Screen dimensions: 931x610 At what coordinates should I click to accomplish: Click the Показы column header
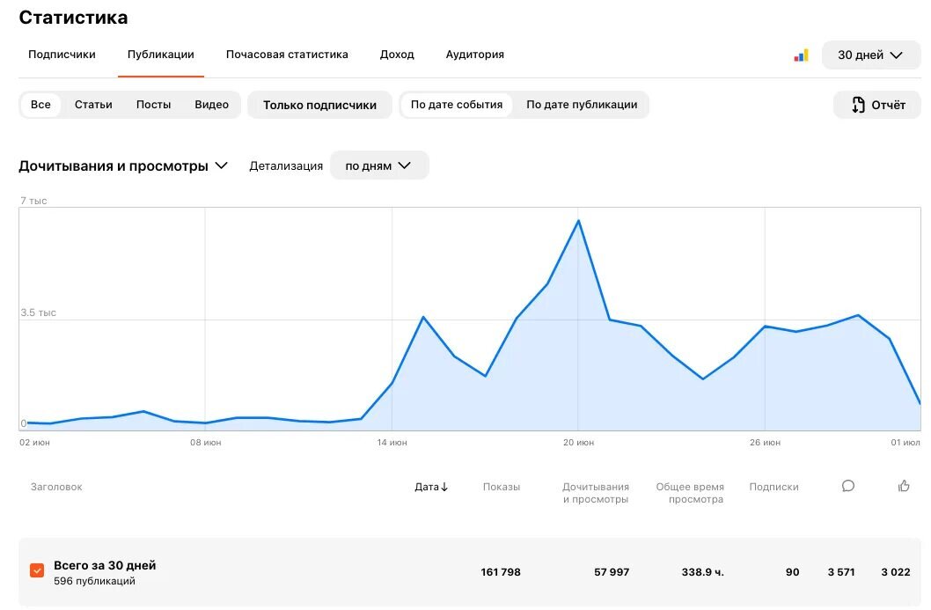501,487
